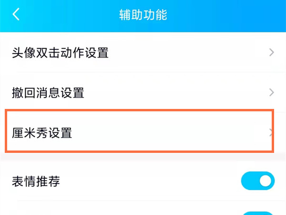Expand the chevron beside 撤回消息设置
The height and width of the screenshot is (215, 286).
coord(271,93)
